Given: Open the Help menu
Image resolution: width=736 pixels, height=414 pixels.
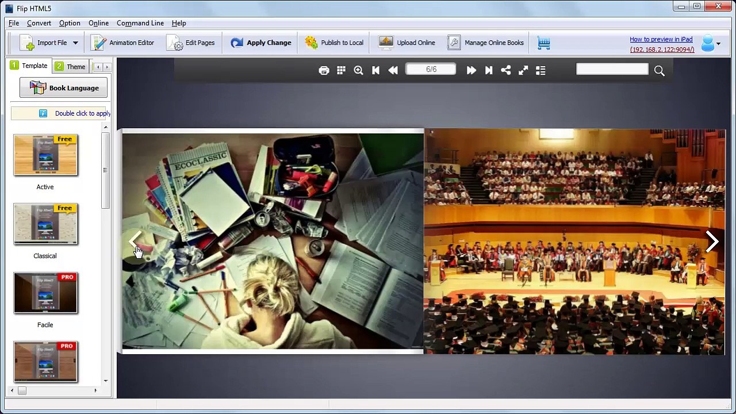Looking at the screenshot, I should coord(179,23).
